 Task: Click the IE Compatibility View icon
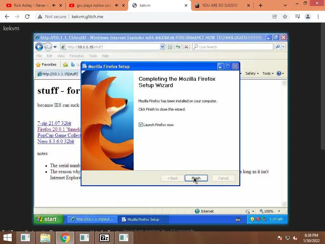point(170,47)
